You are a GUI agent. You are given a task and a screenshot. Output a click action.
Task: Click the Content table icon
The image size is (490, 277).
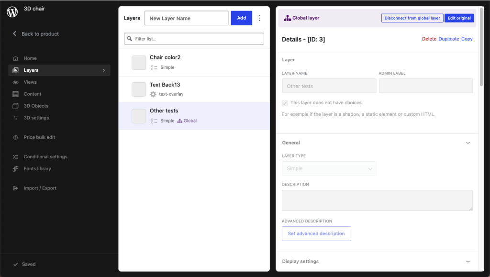pyautogui.click(x=15, y=94)
